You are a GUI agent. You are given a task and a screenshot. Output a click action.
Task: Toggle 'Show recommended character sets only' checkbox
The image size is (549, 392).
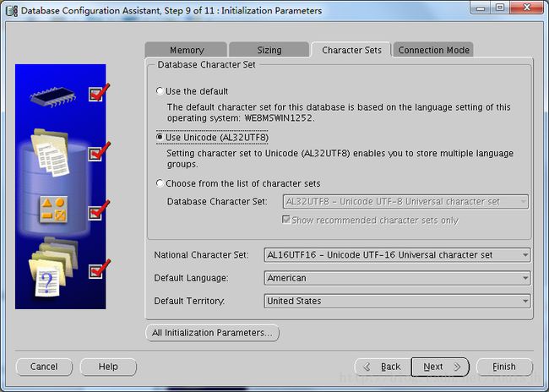pyautogui.click(x=286, y=220)
